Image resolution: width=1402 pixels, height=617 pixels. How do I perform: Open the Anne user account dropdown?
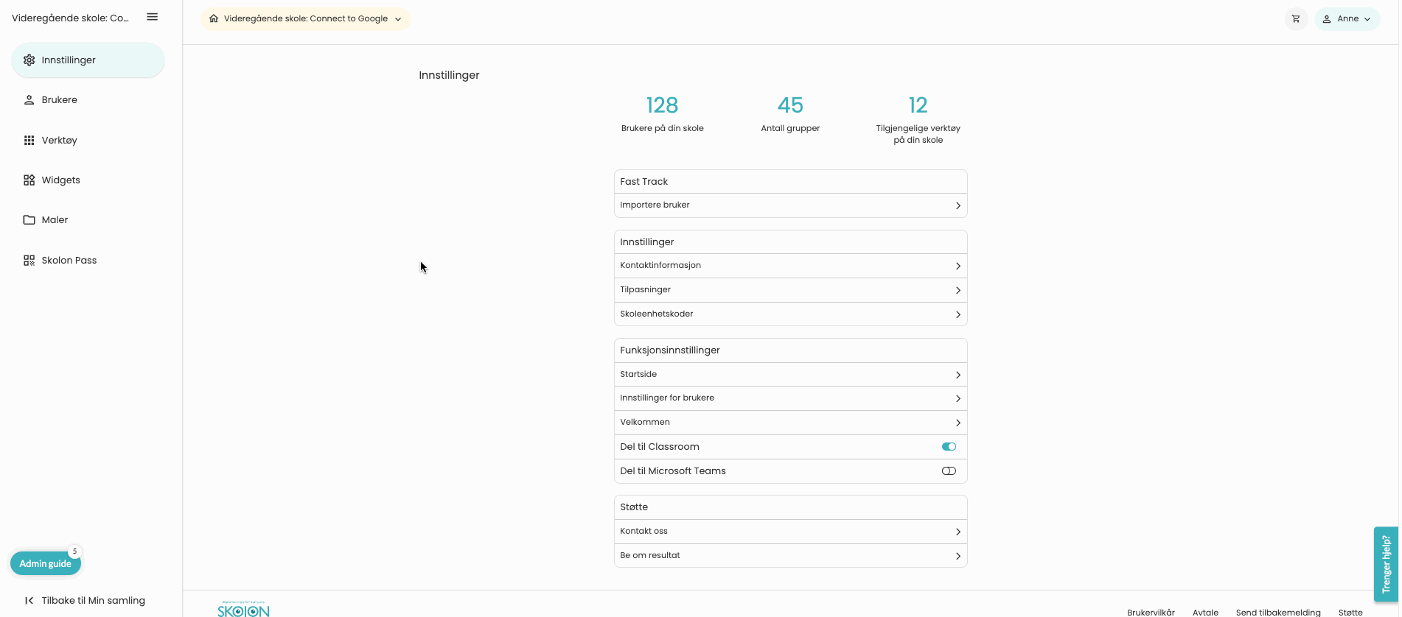(1347, 18)
